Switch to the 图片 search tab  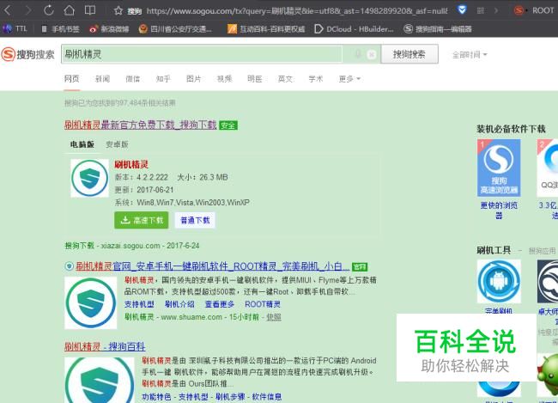pos(194,79)
